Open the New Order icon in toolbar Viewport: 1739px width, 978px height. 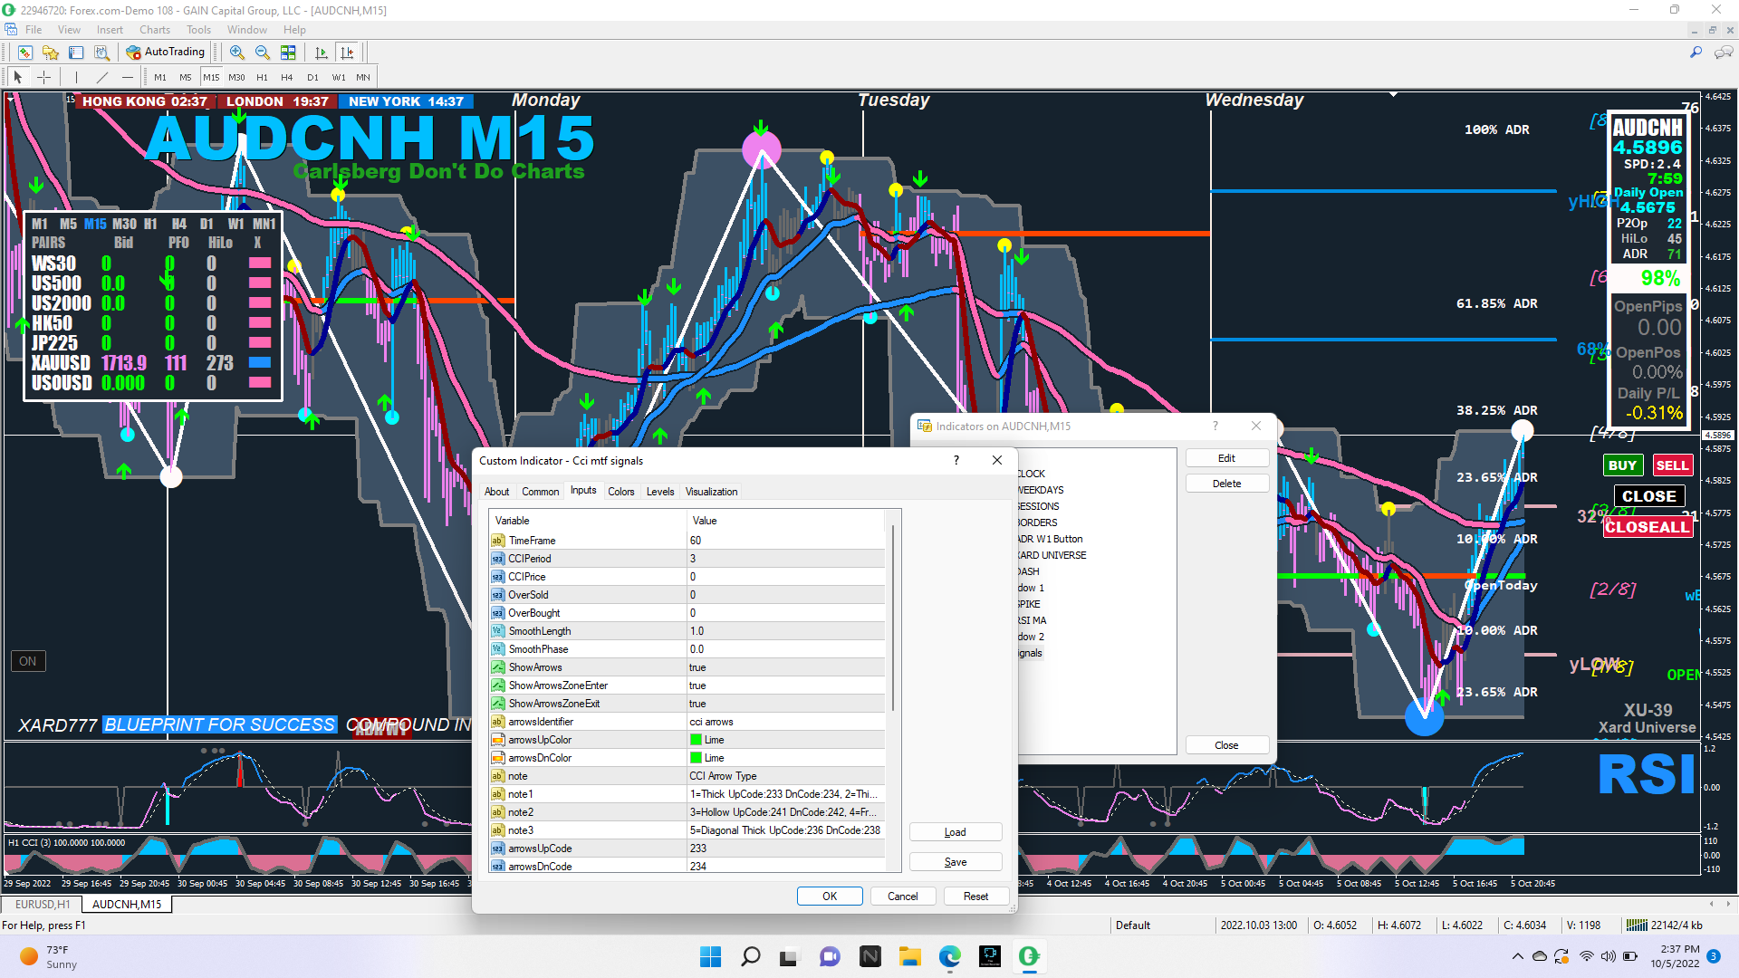point(25,53)
